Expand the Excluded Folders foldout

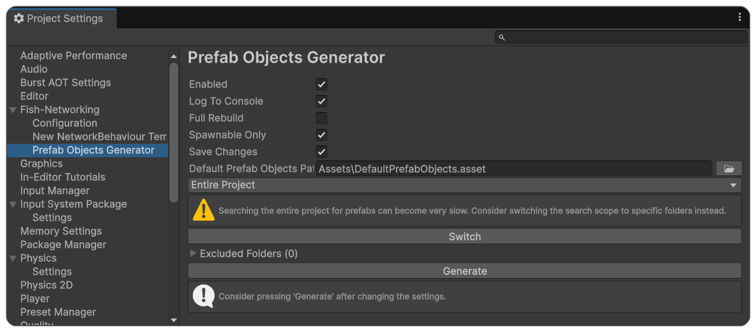click(x=194, y=254)
